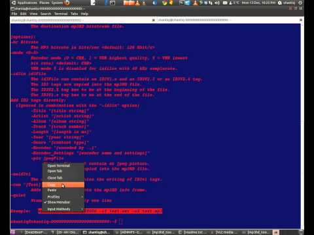
Task: Expand the Profiles submenu
Action: pyautogui.click(x=63, y=196)
